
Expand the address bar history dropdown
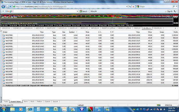(127, 7)
